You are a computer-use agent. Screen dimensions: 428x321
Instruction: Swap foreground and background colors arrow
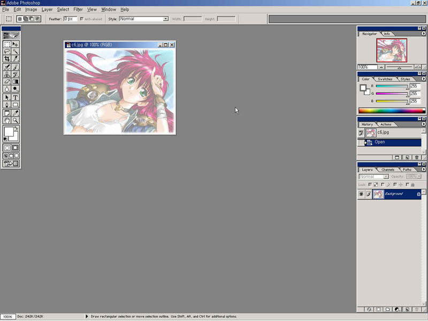(17, 128)
